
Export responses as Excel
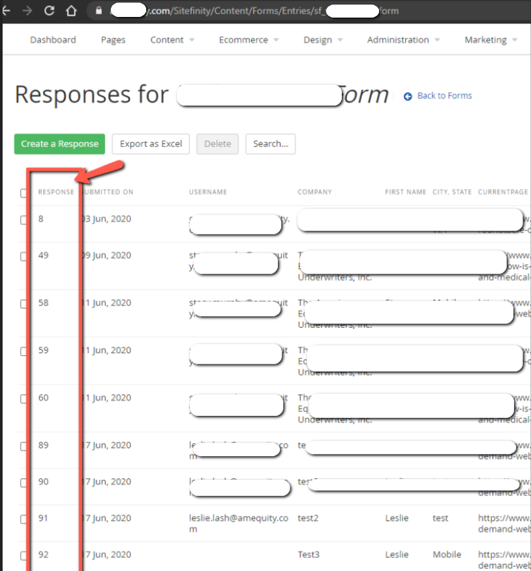pos(151,144)
